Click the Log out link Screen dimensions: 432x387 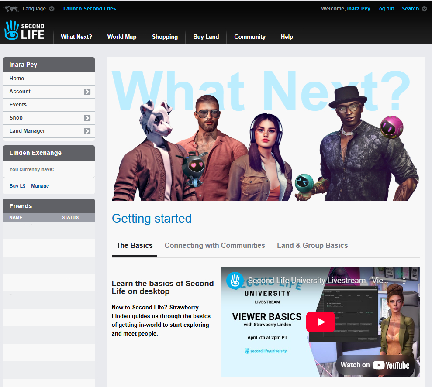[385, 9]
